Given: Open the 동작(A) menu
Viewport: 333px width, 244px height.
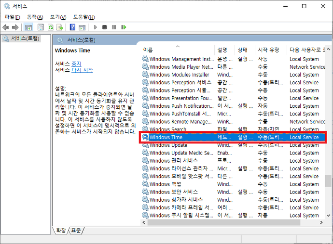Looking at the screenshot, I should (x=35, y=17).
